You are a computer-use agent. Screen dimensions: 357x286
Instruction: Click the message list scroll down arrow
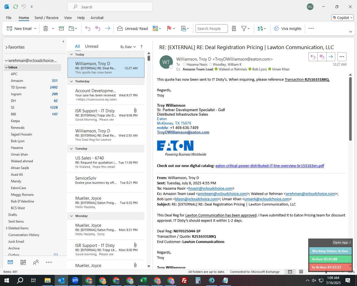(149, 266)
